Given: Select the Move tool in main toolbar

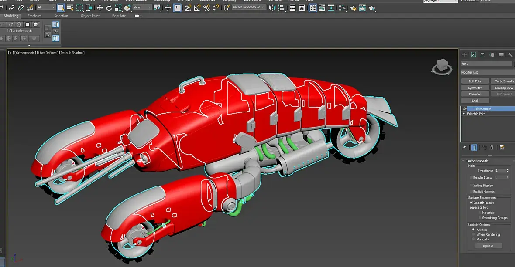Looking at the screenshot, I should click(x=100, y=8).
